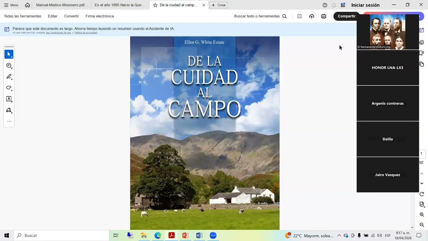Click the AI Assistant icon in the banner
Image resolution: width=428 pixels, height=241 pixels.
(7, 29)
